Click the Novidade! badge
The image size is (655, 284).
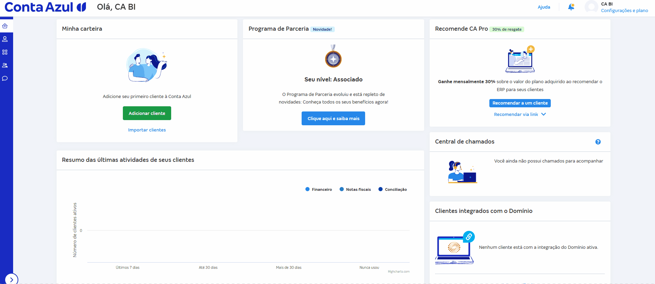click(322, 29)
